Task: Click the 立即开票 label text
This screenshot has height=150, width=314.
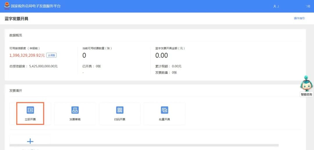Action: tap(30, 119)
